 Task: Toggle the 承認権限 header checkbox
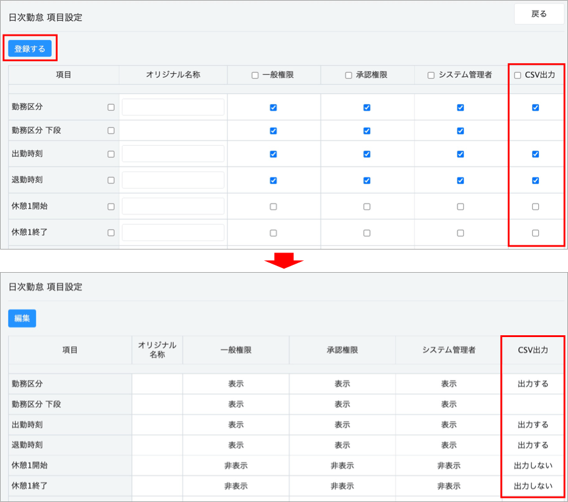point(349,76)
